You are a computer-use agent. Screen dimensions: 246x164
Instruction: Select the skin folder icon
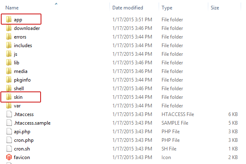tap(9, 97)
